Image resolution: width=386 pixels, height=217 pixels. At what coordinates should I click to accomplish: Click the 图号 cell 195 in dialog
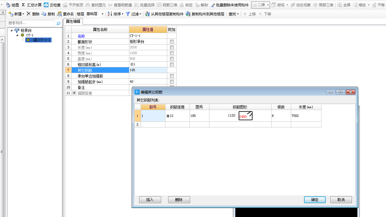tap(199, 116)
